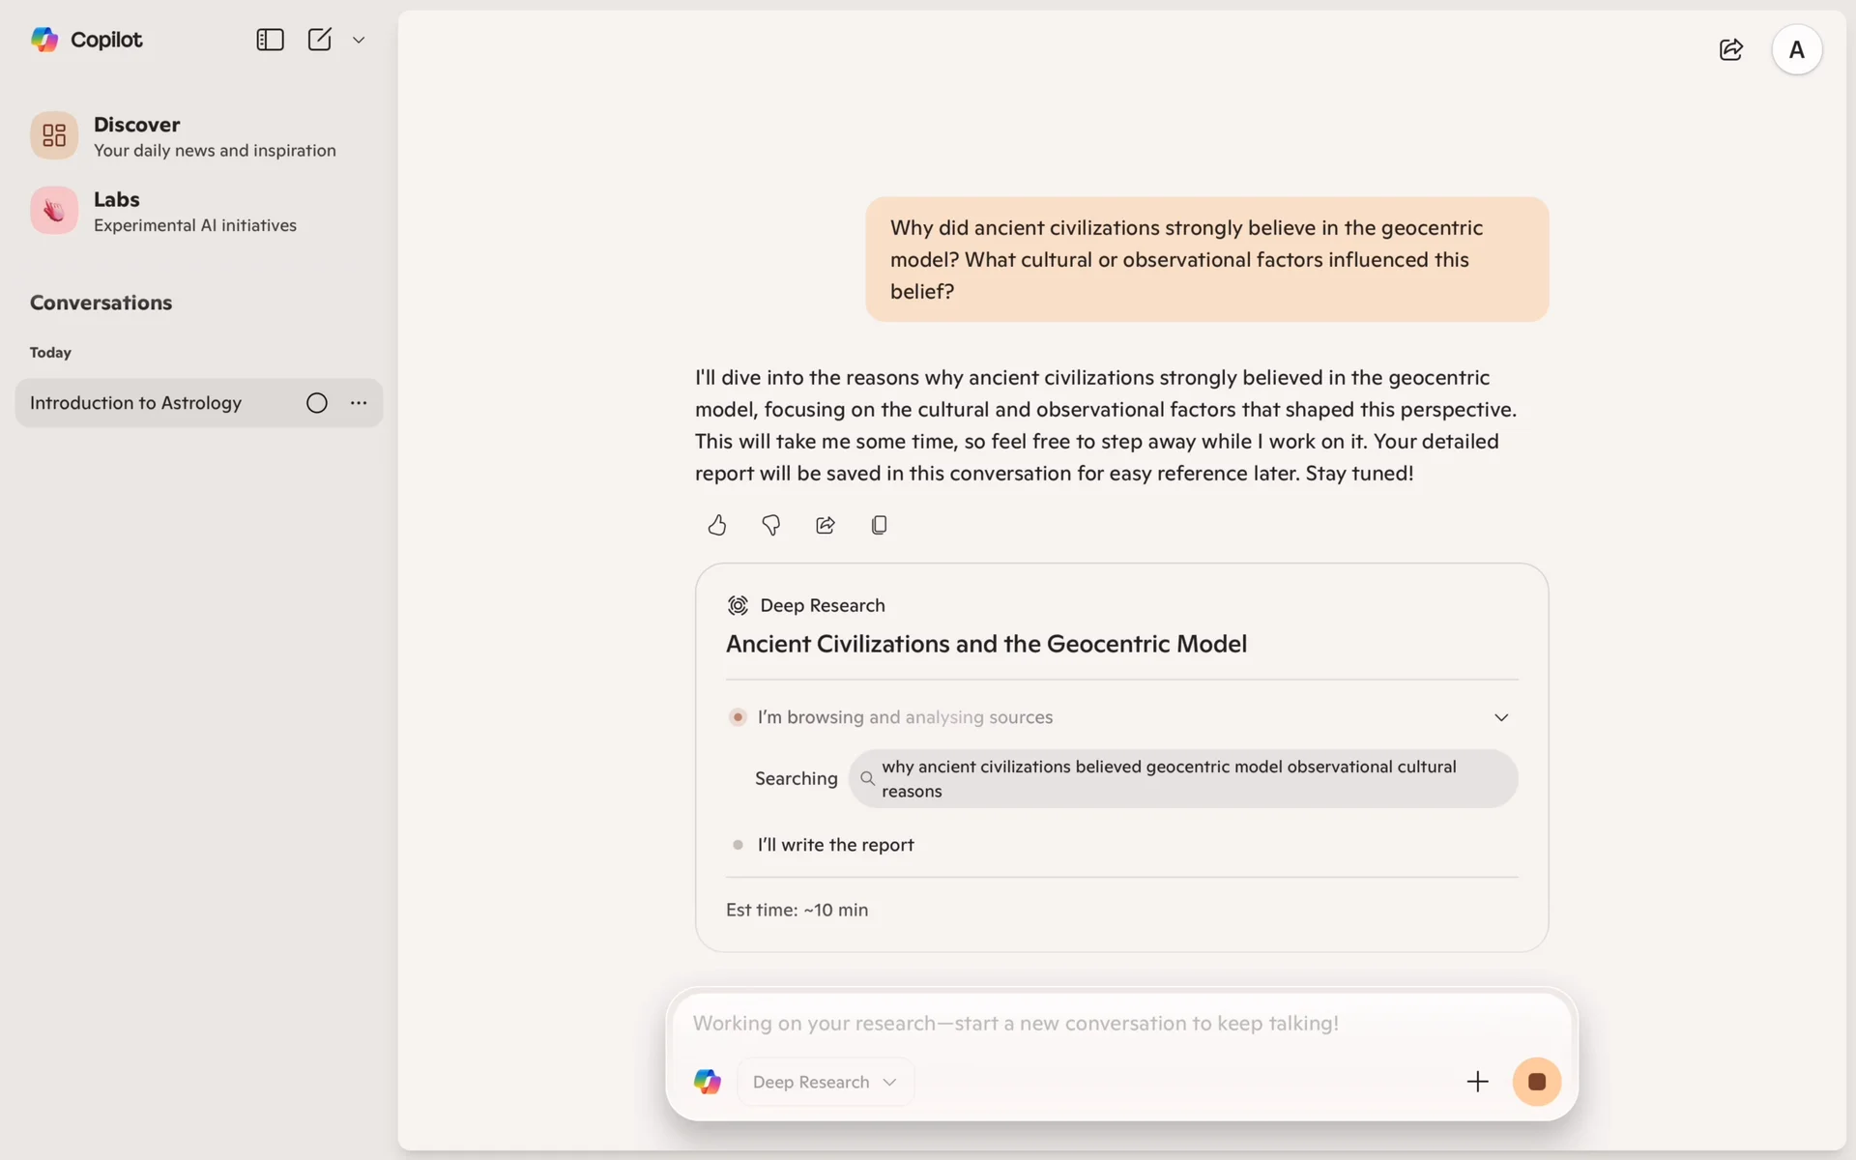This screenshot has width=1856, height=1160.
Task: Open the Deep Research mode dropdown
Action: (825, 1082)
